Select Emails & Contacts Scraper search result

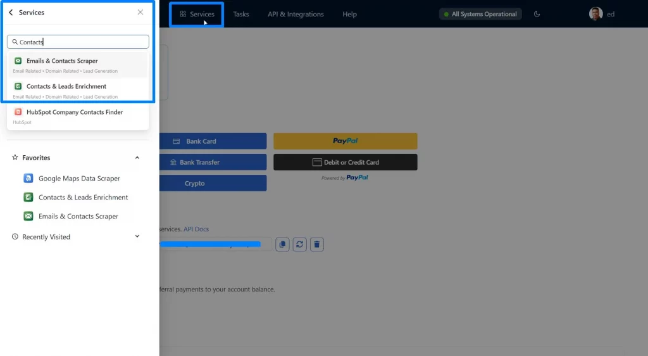coord(78,65)
